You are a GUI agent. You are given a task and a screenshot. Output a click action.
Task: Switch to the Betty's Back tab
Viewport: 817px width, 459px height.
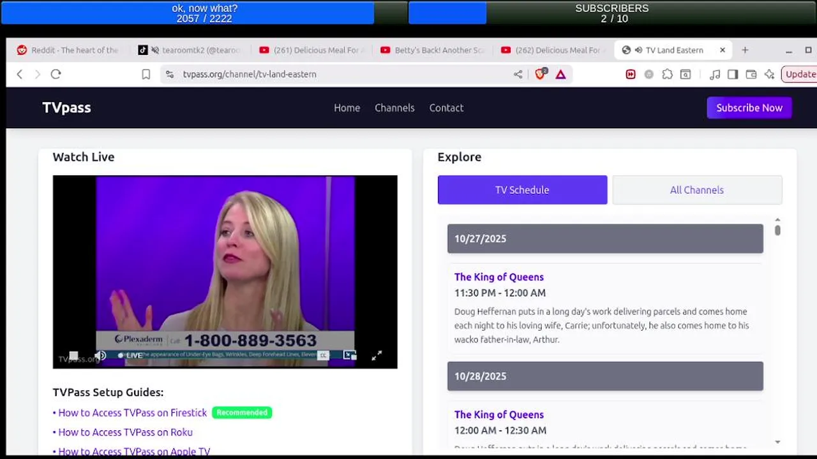pos(431,50)
